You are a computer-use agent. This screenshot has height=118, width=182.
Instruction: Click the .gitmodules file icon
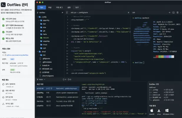(x=40, y=62)
